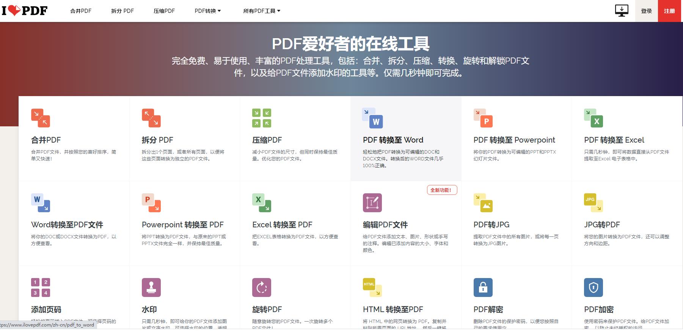Click the Rotate PDF (旋转PDF) icon
This screenshot has height=331, width=683.
262,287
